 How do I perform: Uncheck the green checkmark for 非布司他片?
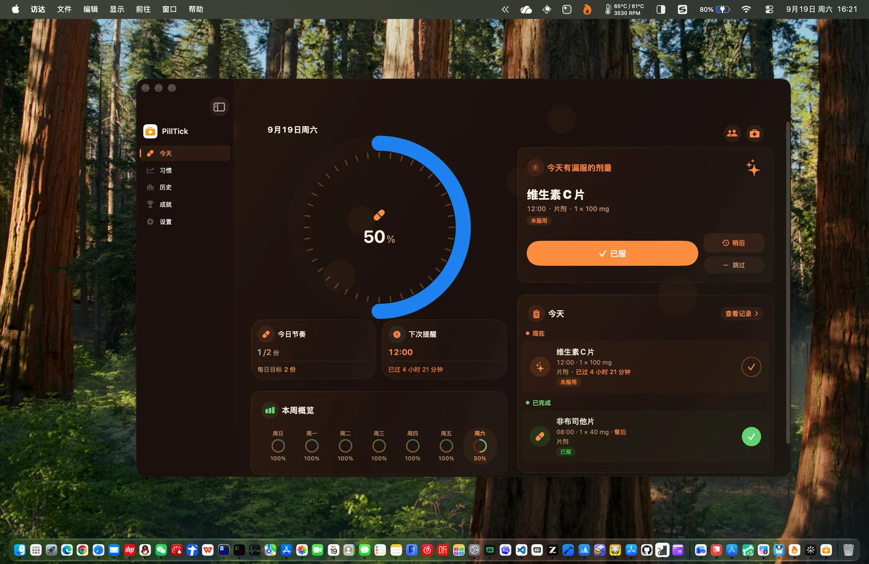[751, 437]
